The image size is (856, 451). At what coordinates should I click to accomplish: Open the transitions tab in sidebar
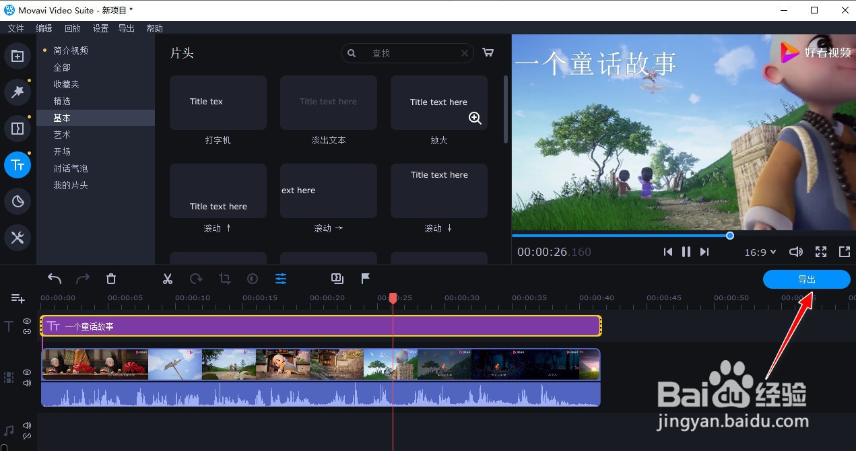tap(18, 129)
